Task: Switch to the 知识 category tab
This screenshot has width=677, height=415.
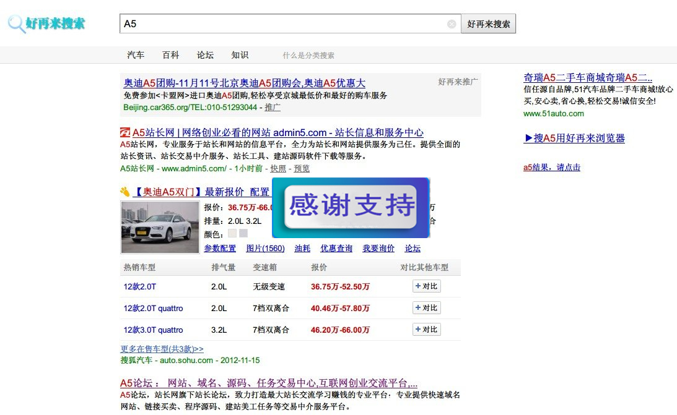Action: [240, 55]
